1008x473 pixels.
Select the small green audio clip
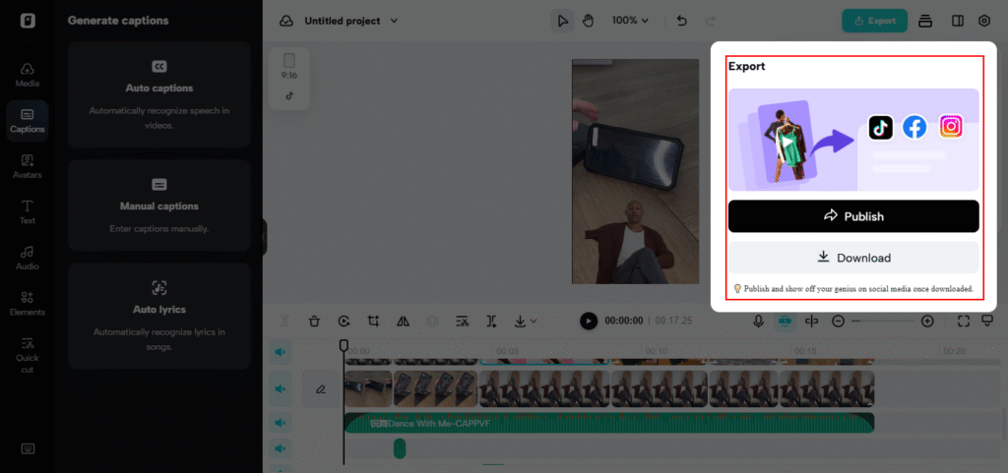point(400,448)
